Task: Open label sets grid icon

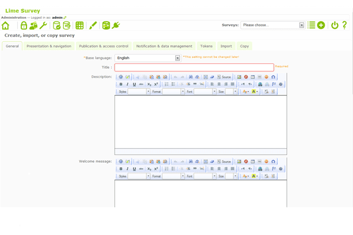Action: click(x=79, y=26)
